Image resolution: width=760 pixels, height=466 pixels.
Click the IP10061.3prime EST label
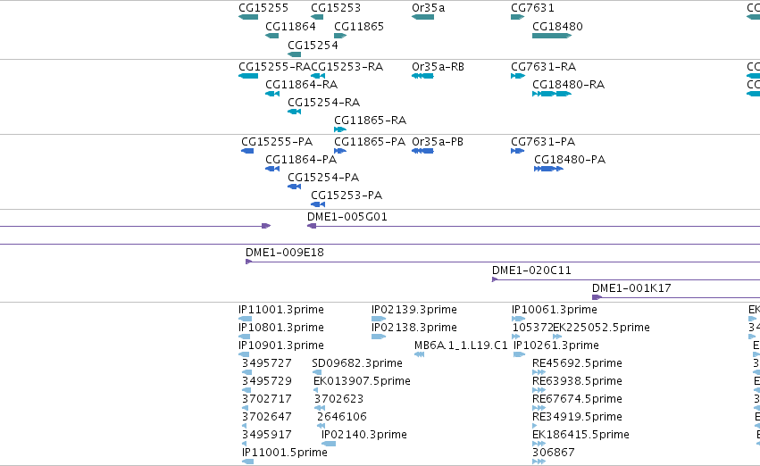(555, 310)
